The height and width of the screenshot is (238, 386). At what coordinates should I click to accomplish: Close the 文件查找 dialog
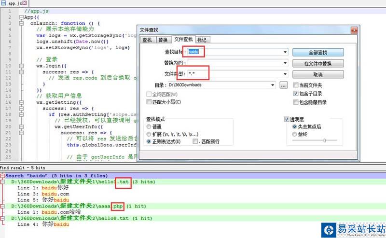[354, 30]
